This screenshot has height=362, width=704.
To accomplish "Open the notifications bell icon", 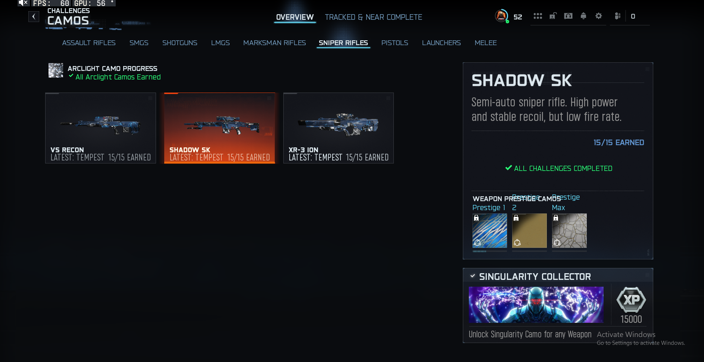I will (x=583, y=16).
